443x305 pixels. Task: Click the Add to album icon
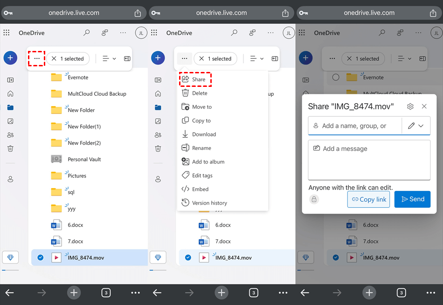coord(185,162)
